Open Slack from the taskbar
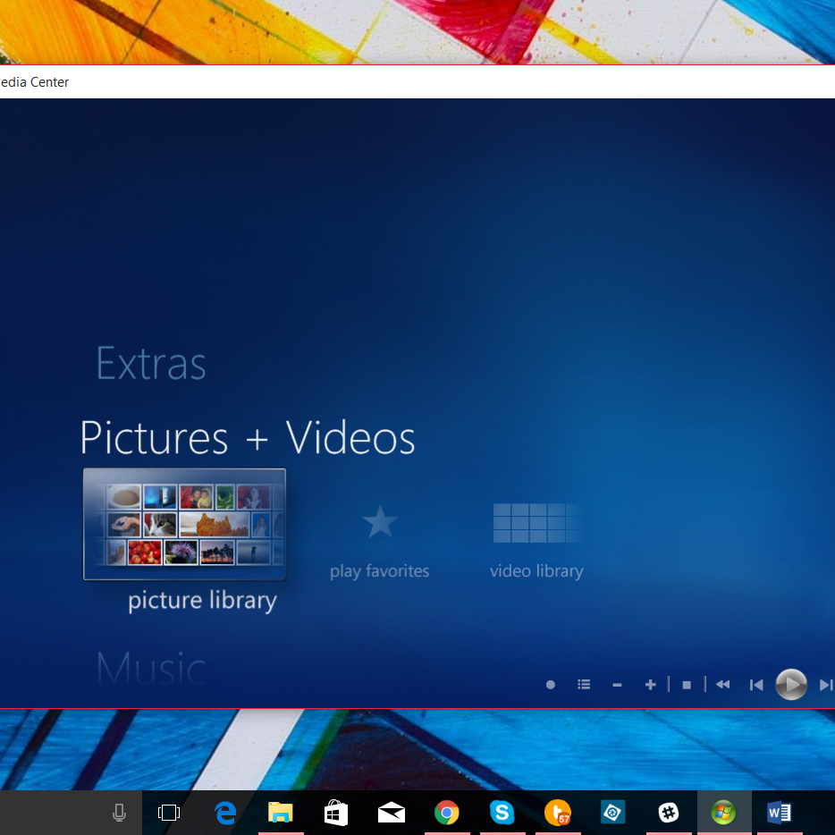Viewport: 835px width, 835px height. click(669, 814)
